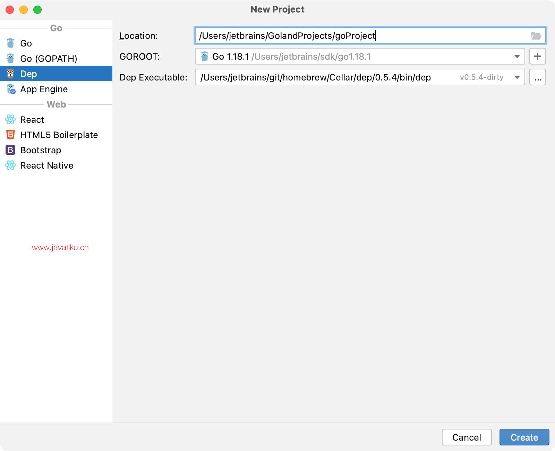Expand the GOROOT dropdown arrow
This screenshot has width=555, height=451.
click(517, 57)
